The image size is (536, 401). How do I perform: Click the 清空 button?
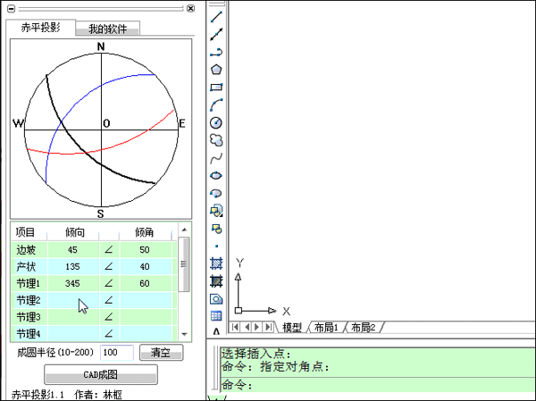pyautogui.click(x=160, y=352)
